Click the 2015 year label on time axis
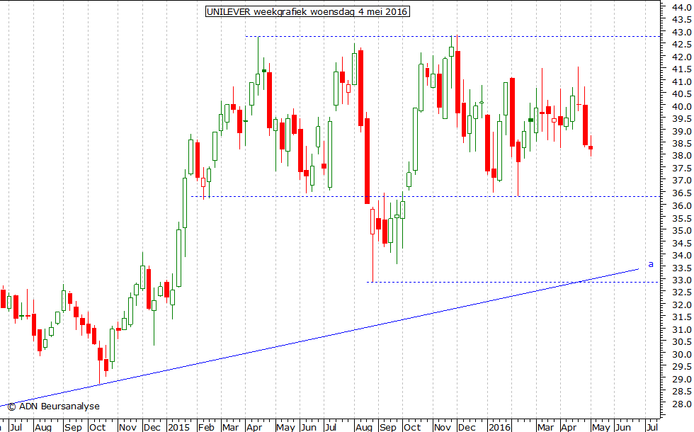 (178, 427)
